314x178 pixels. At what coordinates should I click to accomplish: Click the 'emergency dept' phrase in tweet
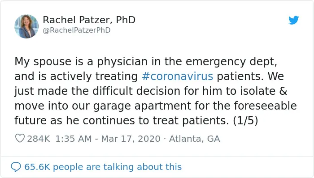click(231, 62)
